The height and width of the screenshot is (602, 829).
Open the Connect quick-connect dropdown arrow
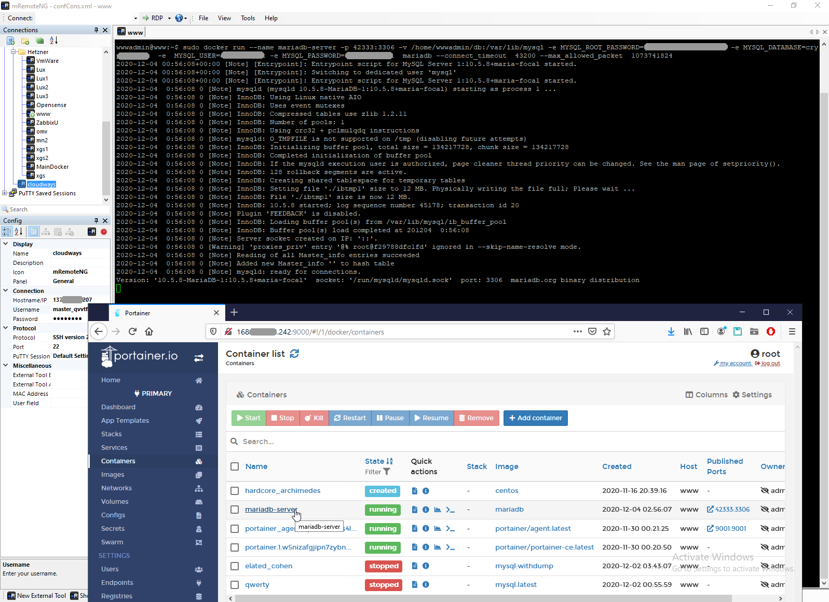coord(135,18)
